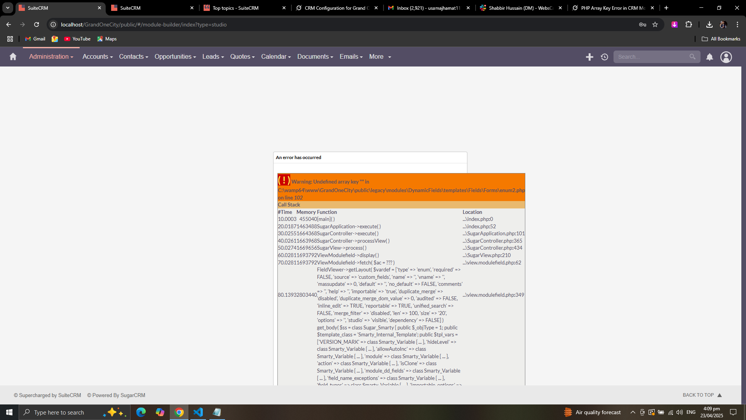Open Windows Start menu
Image resolution: width=746 pixels, height=420 pixels.
tap(9, 412)
